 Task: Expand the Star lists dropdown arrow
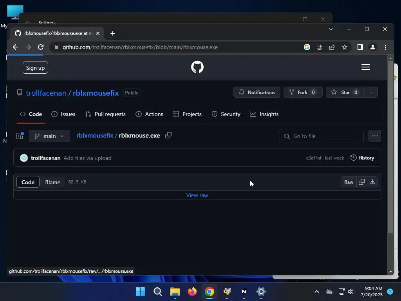coord(371,92)
